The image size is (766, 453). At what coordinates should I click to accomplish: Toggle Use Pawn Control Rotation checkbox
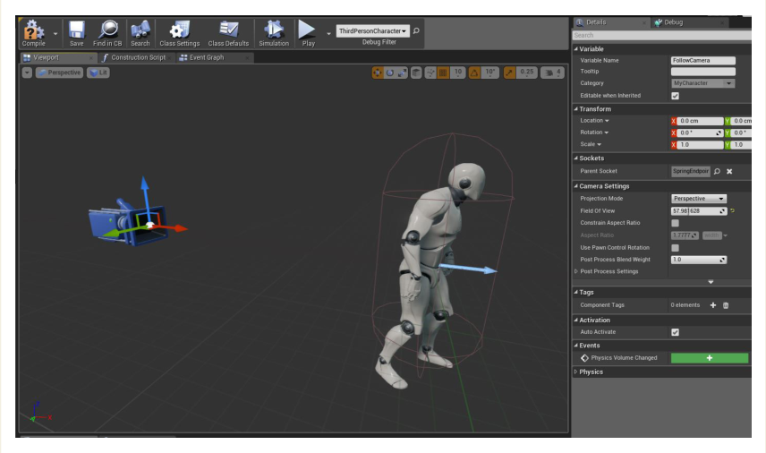click(x=675, y=248)
